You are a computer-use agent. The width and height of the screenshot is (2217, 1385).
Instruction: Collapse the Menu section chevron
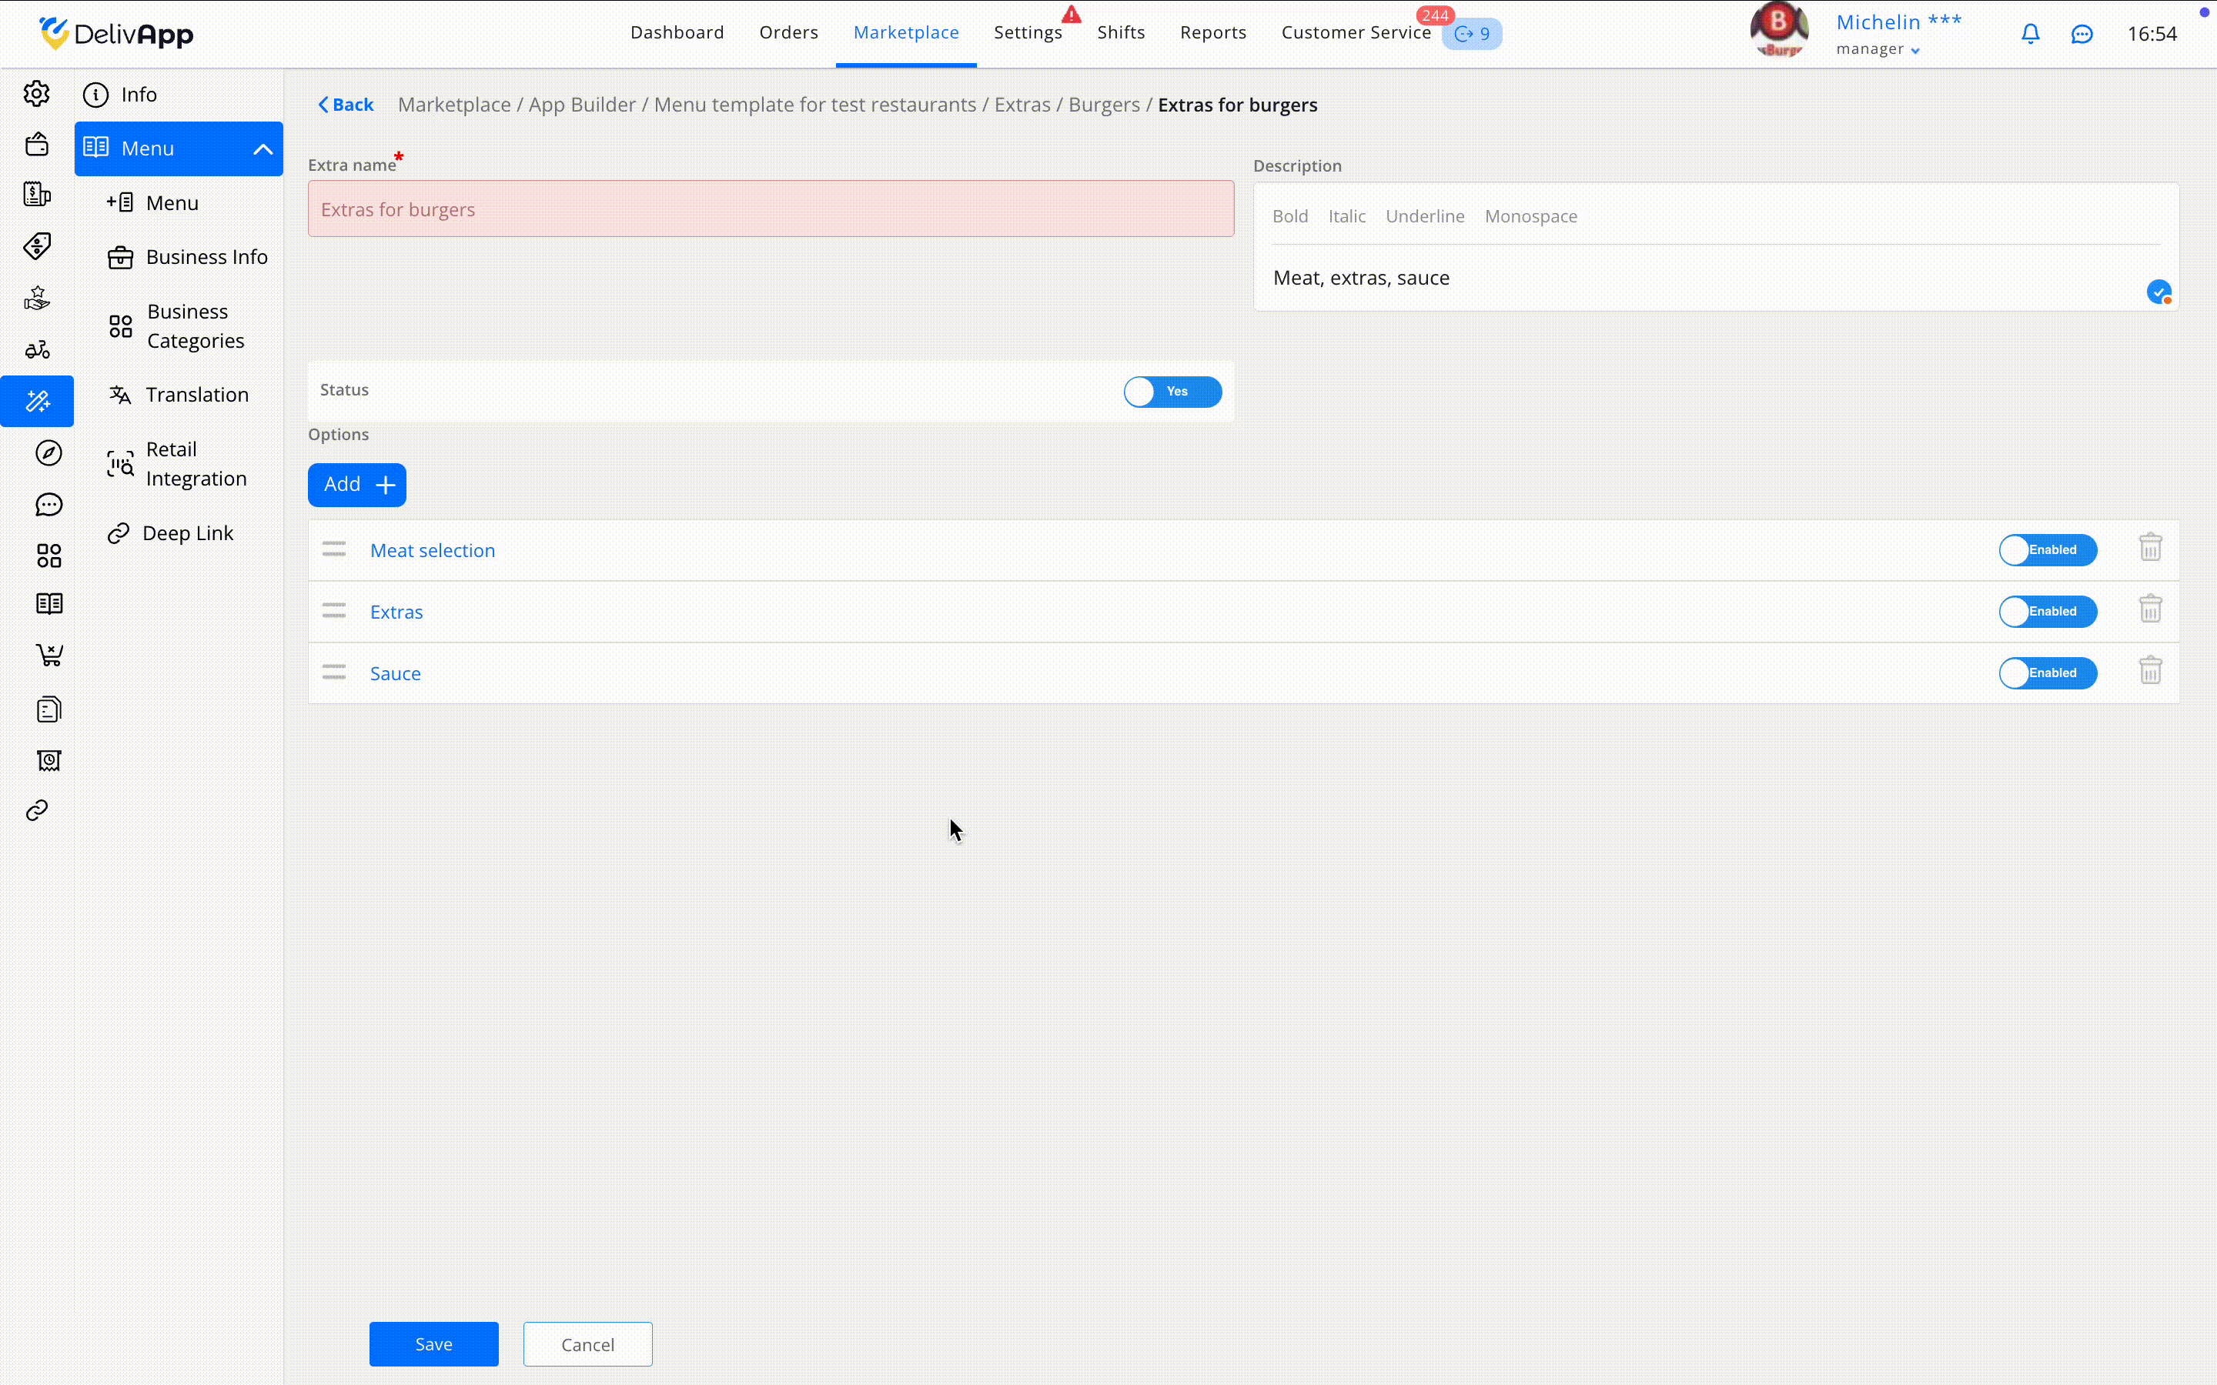[263, 149]
